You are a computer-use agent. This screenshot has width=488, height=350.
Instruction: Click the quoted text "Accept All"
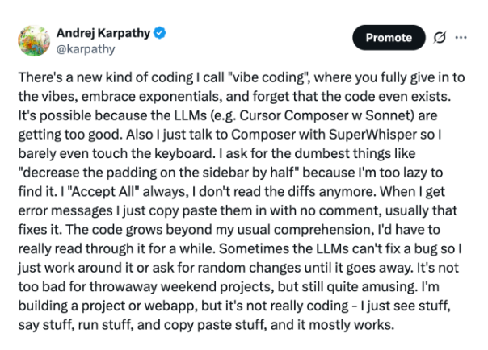coord(104,192)
